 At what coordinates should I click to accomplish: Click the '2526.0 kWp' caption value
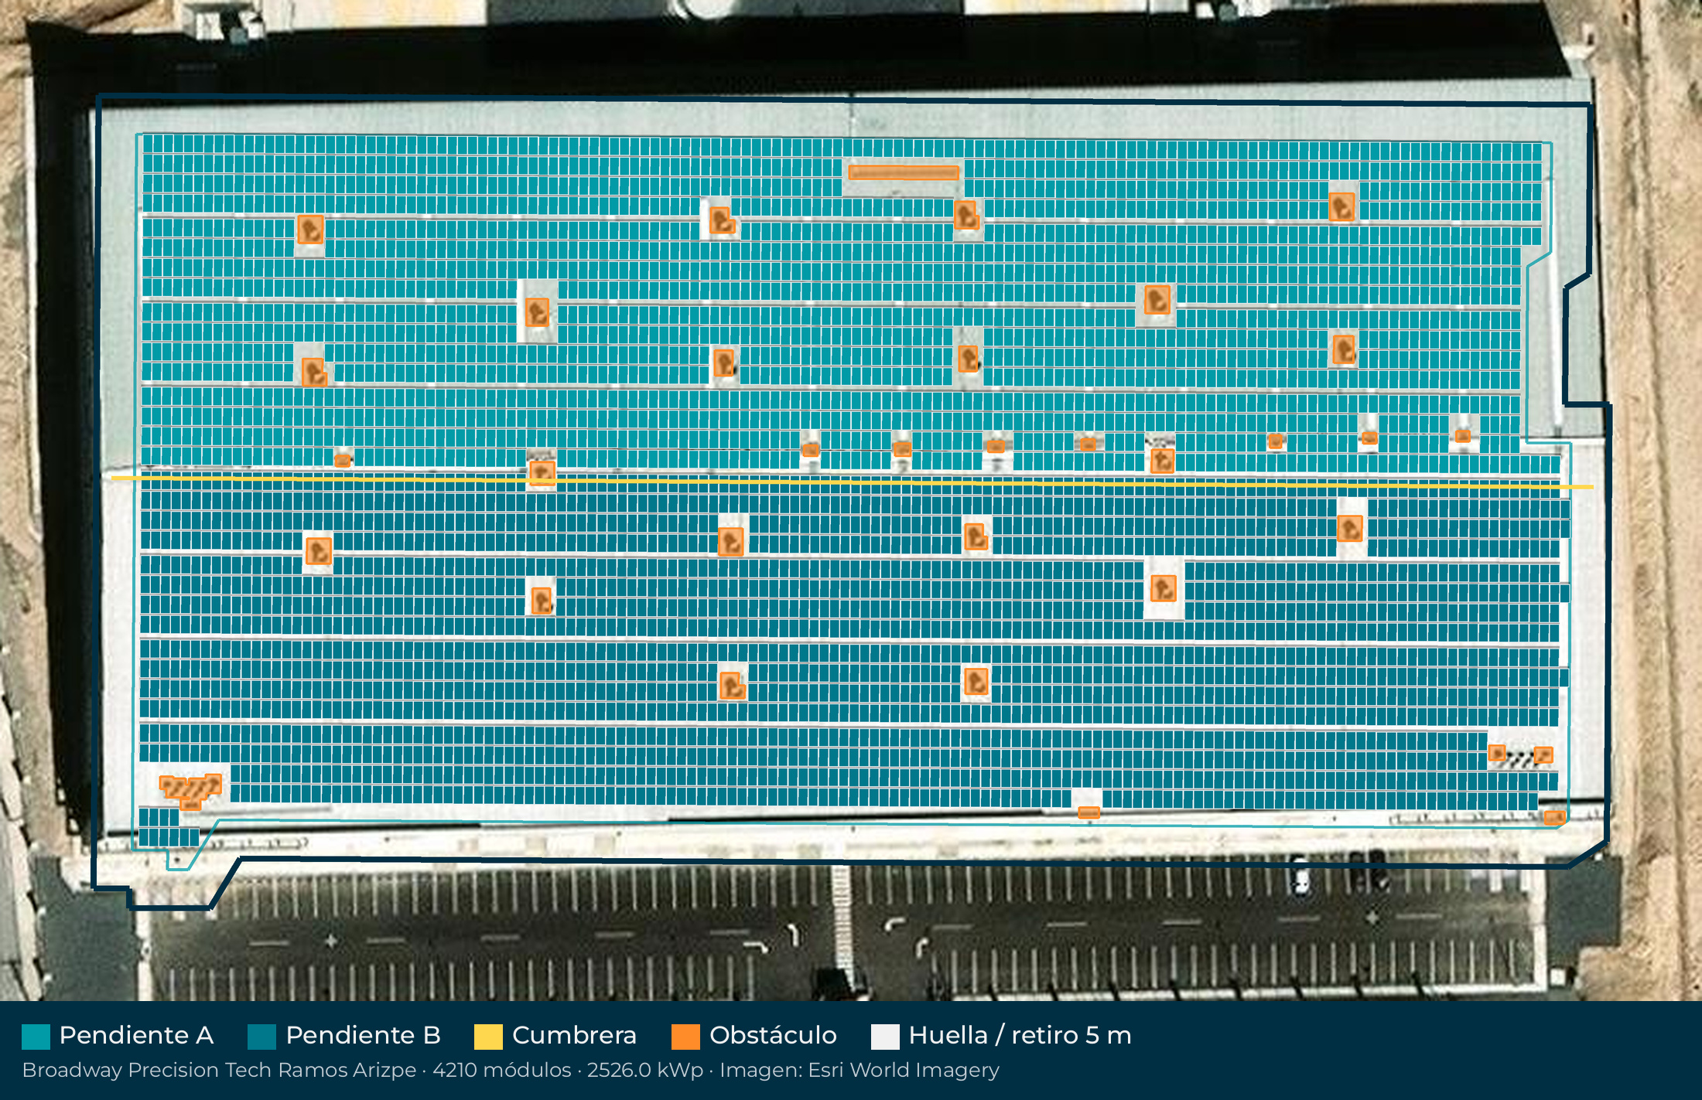coord(645,1071)
